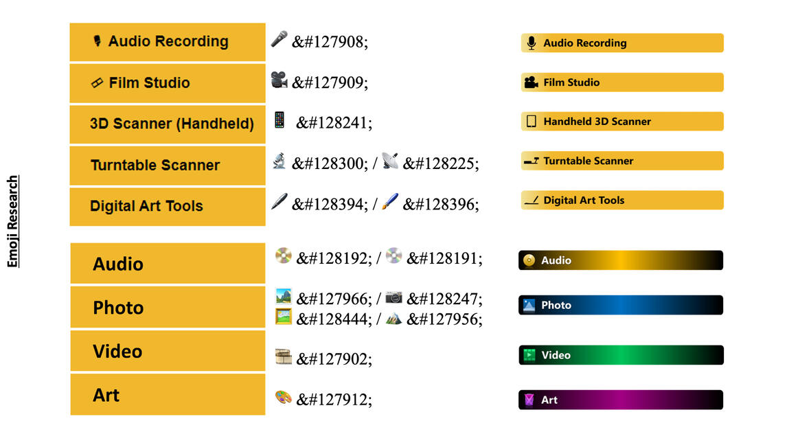Select the mobile phone emoji for 3D Scanner
This screenshot has height=443, width=787.
[279, 120]
